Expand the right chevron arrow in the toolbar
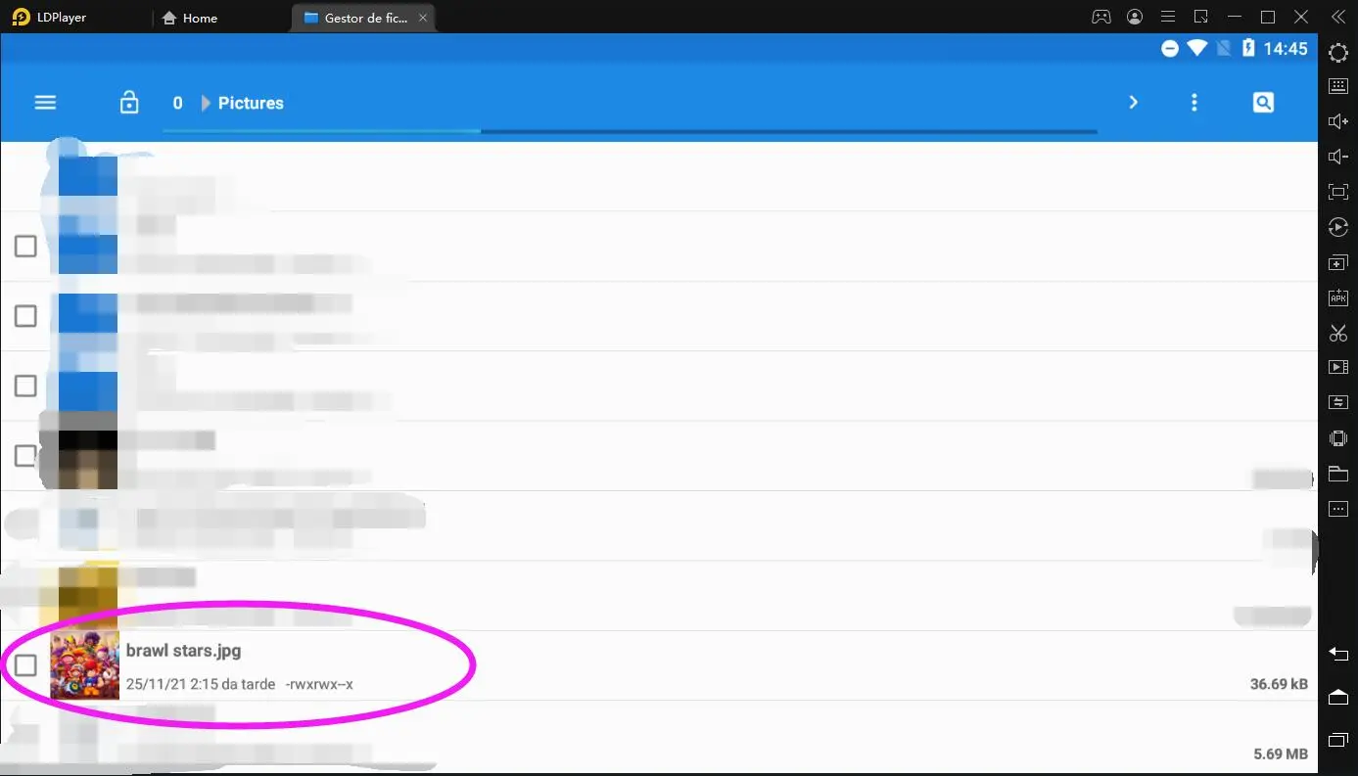 [x=1133, y=103]
